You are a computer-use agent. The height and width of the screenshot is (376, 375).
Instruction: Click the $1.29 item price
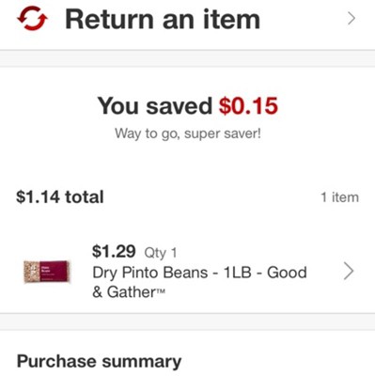[114, 251]
